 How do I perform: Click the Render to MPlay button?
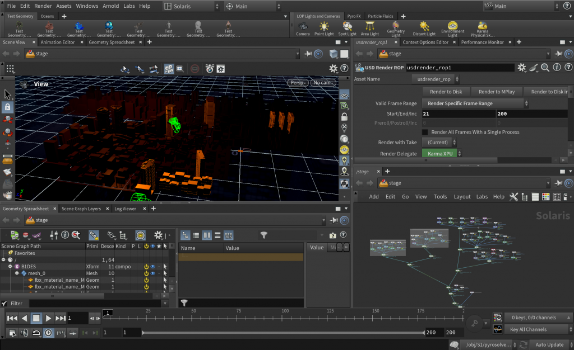point(496,92)
